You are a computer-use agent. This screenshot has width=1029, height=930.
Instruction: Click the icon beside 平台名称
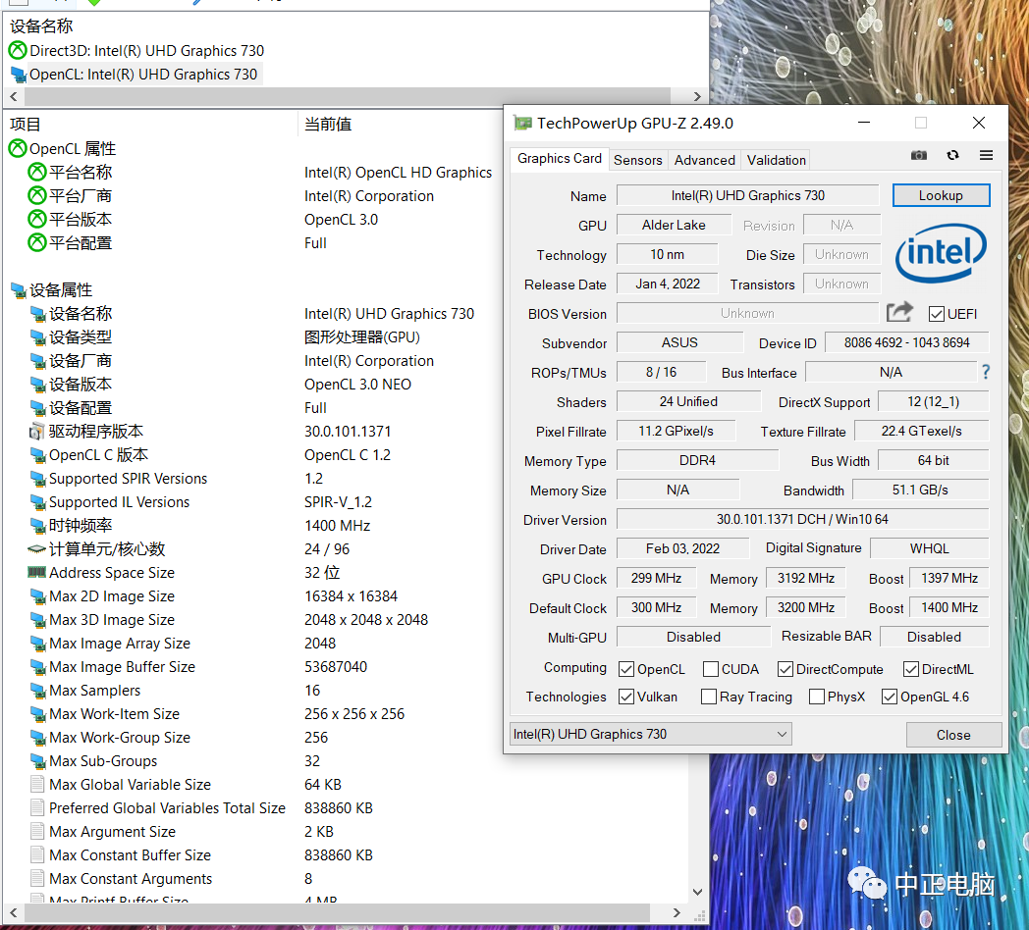point(37,173)
